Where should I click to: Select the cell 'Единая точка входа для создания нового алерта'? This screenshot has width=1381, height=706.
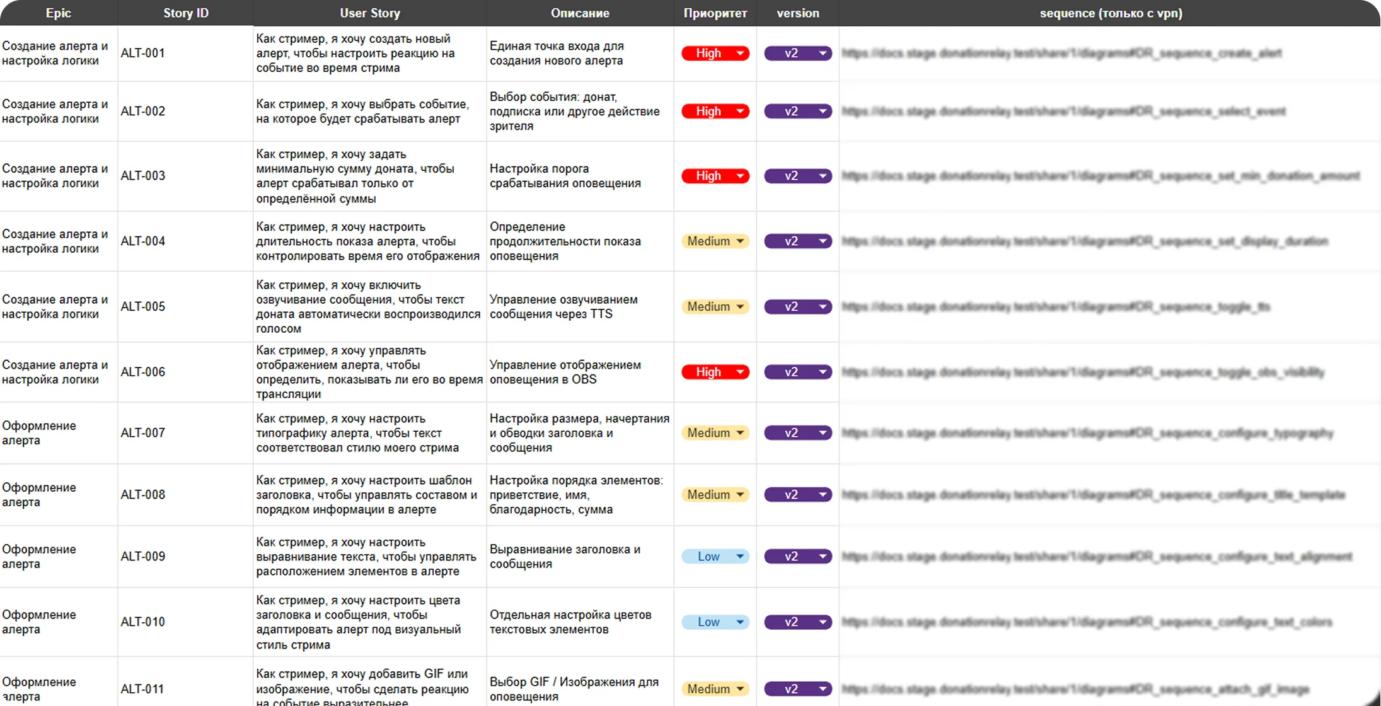click(x=580, y=54)
